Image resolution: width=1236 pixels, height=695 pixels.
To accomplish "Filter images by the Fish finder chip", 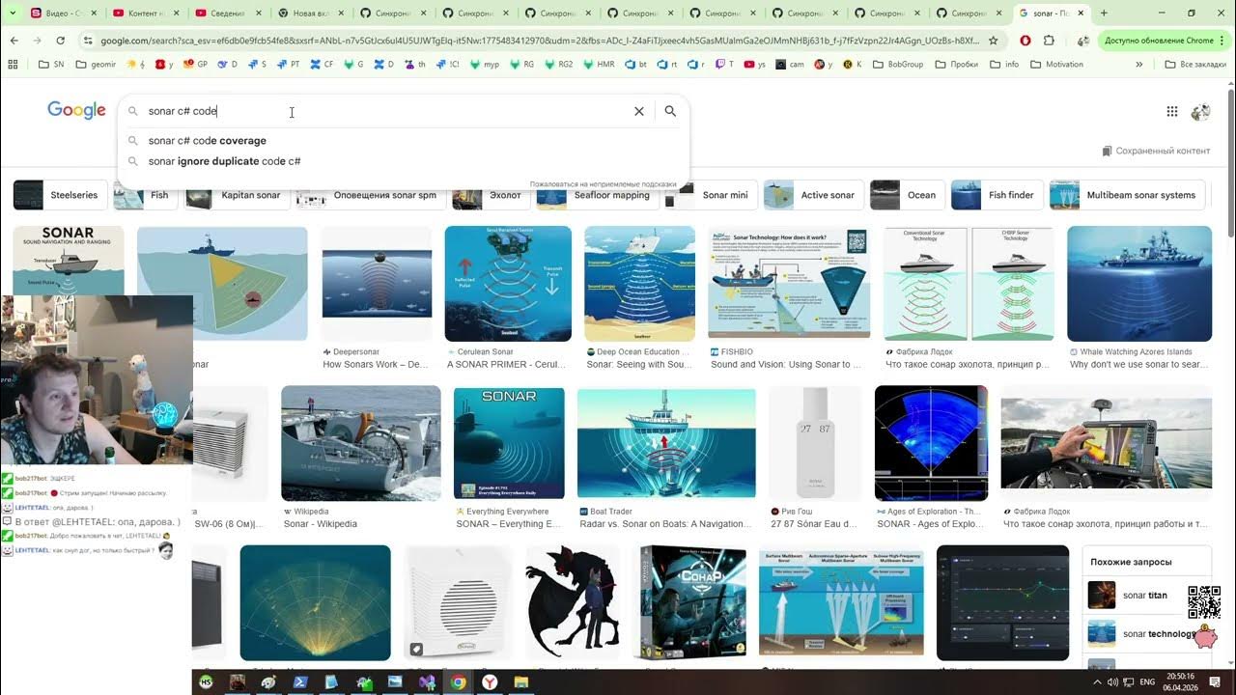I will point(996,195).
